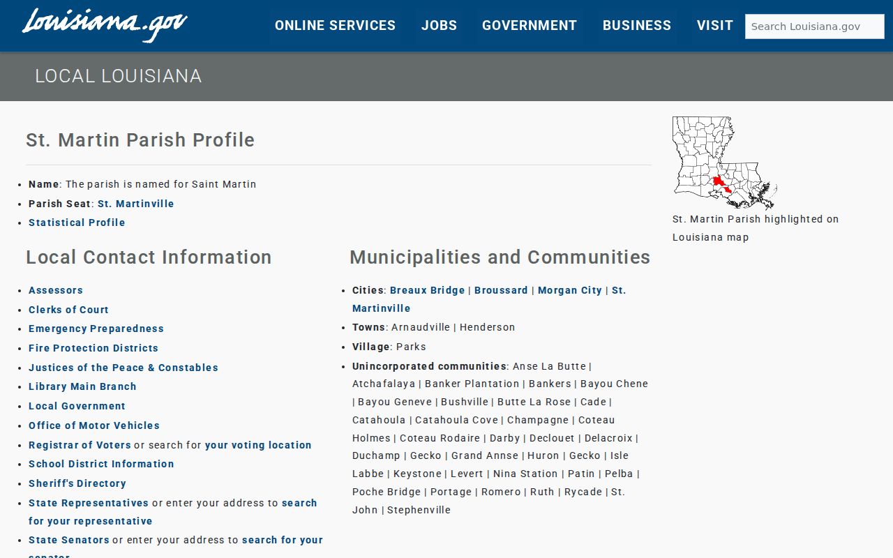Follow the 'your voting location' link
Viewport: 893px width, 558px height.
258,445
